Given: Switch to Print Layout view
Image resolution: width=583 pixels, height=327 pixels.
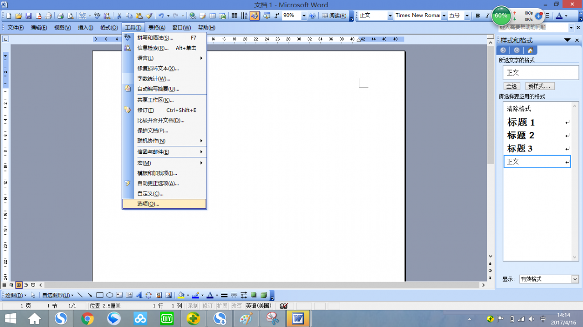Looking at the screenshot, I should pos(19,285).
